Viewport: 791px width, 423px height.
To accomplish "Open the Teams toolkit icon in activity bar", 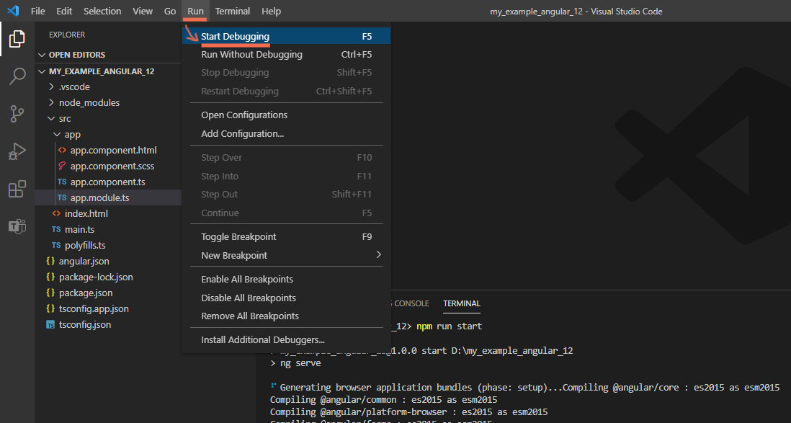I will (17, 226).
